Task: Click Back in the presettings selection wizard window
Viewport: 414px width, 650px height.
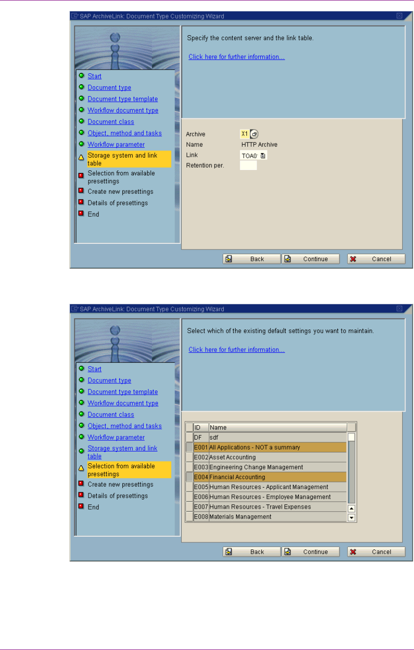Action: pyautogui.click(x=251, y=552)
